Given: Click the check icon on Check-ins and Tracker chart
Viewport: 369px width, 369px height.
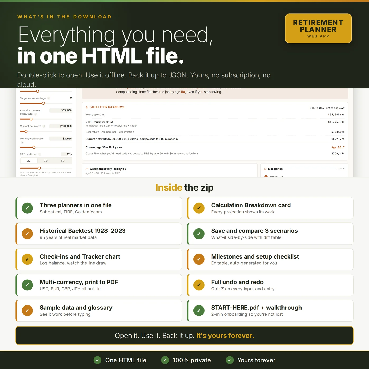Looking at the screenshot, I should (27, 259).
